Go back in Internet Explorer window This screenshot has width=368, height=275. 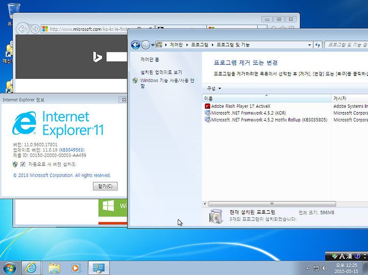pyautogui.click(x=22, y=29)
